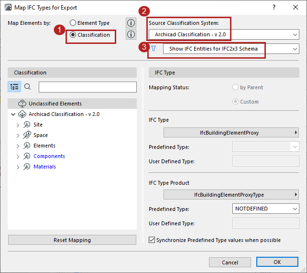Open IfcBuildingElementProxyType product selector
Image resolution: width=307 pixels, height=273 pixels.
(x=231, y=195)
